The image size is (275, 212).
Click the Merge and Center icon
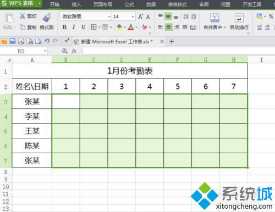[215, 18]
